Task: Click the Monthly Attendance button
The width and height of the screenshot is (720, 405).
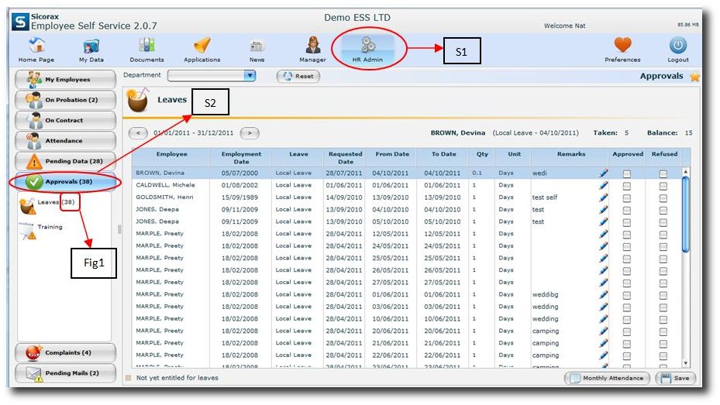Action: click(x=607, y=378)
